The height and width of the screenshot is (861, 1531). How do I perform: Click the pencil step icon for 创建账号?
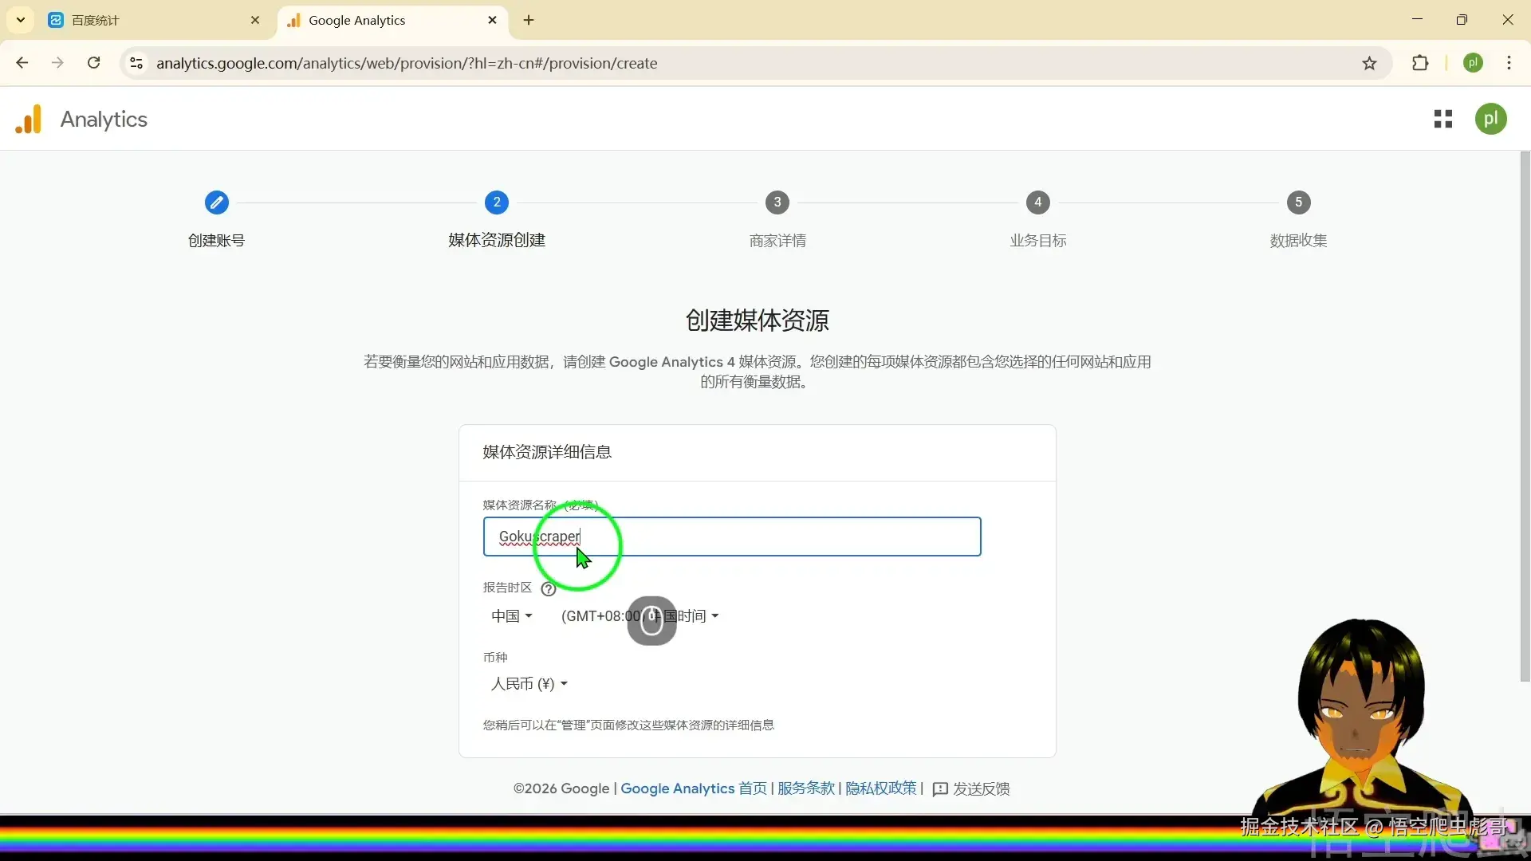216,202
